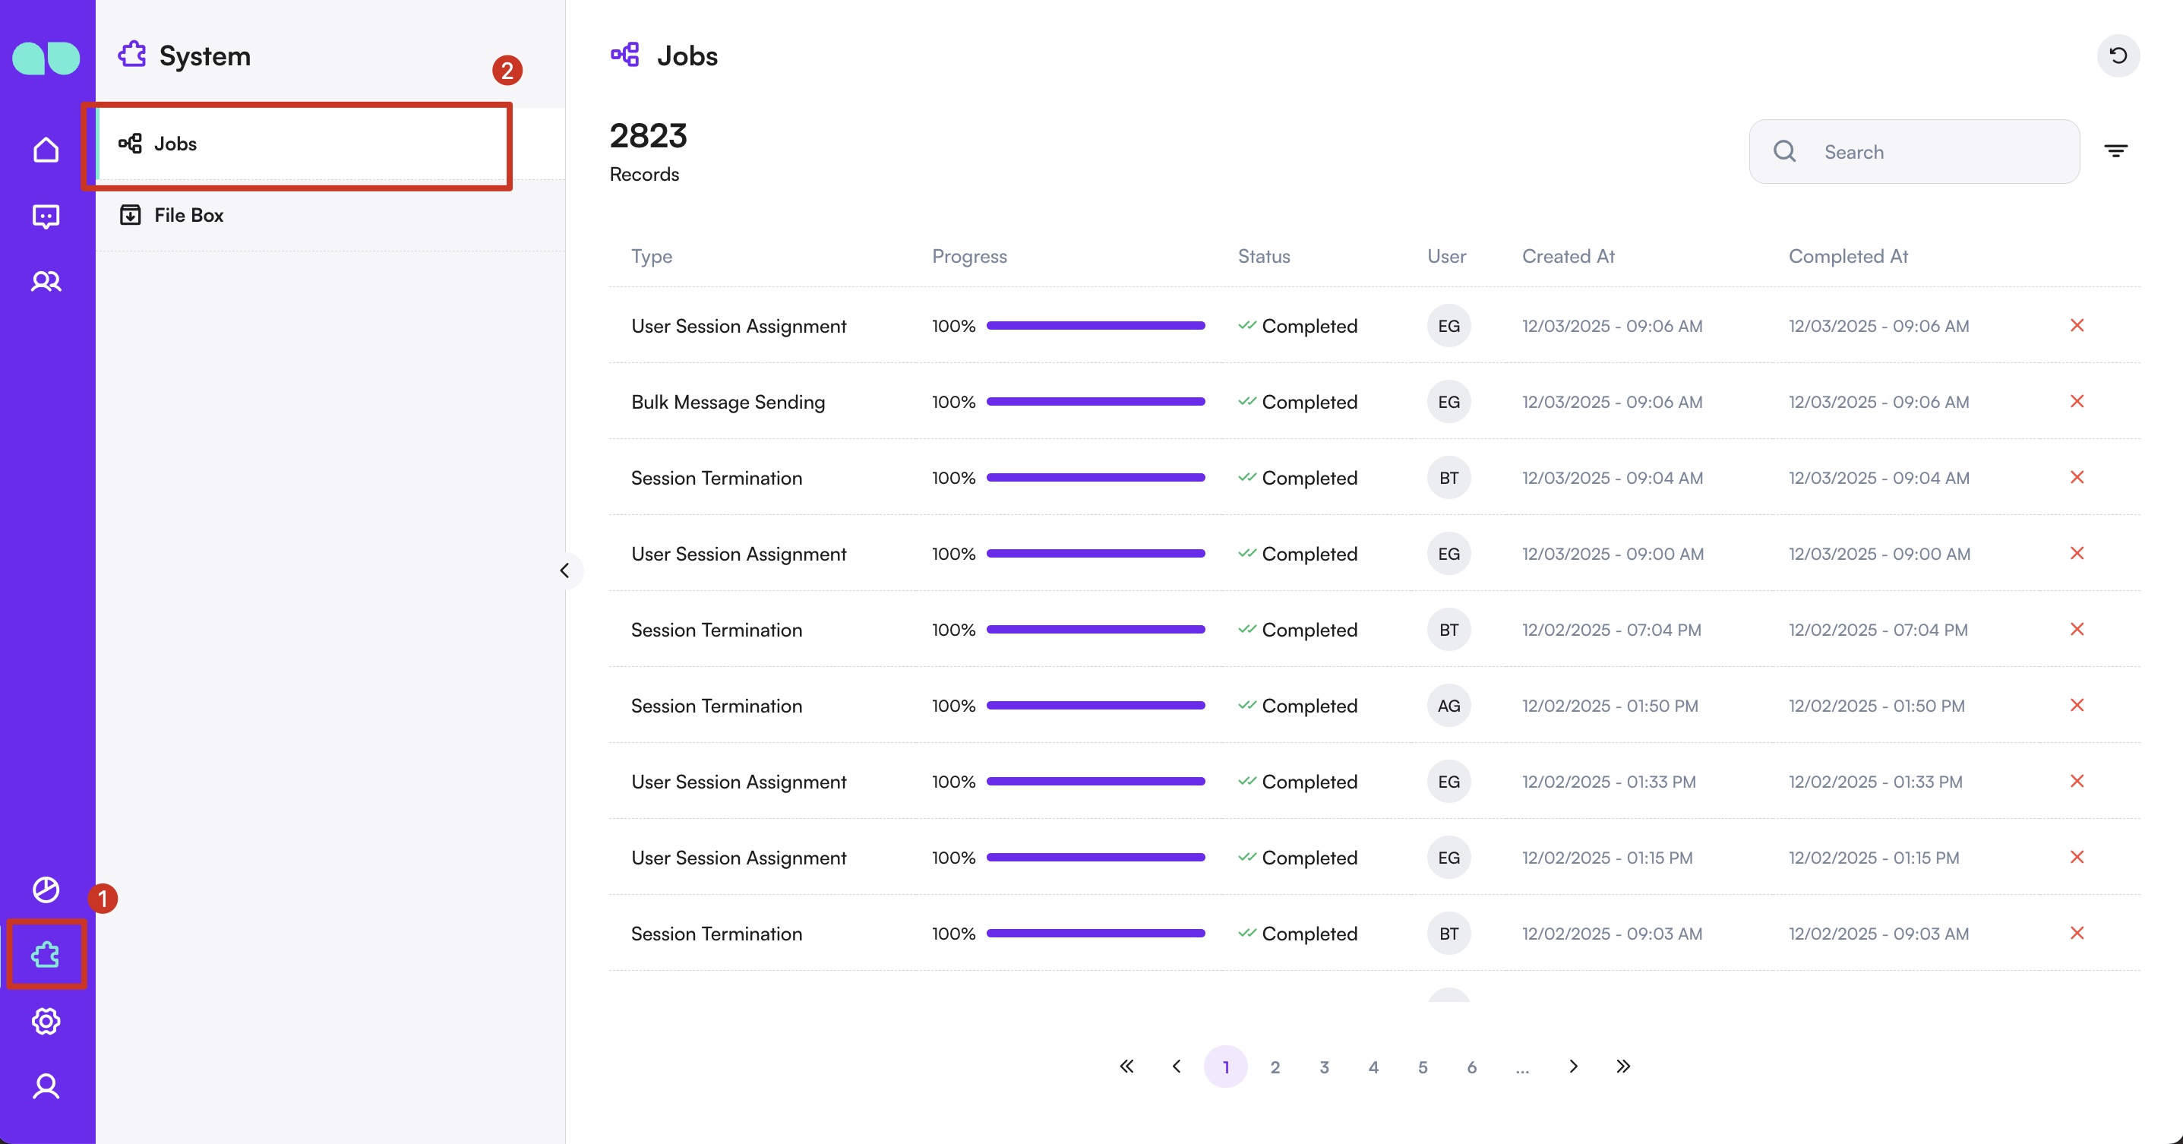Open the chat messages sidebar icon

pyautogui.click(x=46, y=216)
